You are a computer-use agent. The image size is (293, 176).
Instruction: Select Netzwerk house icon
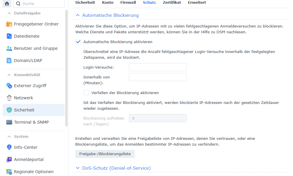9,98
